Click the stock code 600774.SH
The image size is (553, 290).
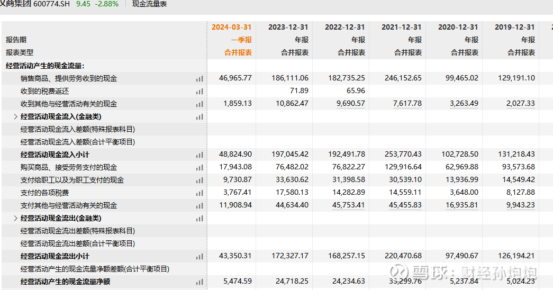click(x=51, y=4)
